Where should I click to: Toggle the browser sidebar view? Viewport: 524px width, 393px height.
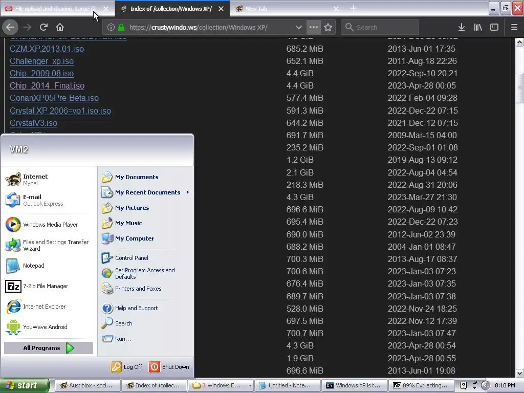point(494,27)
